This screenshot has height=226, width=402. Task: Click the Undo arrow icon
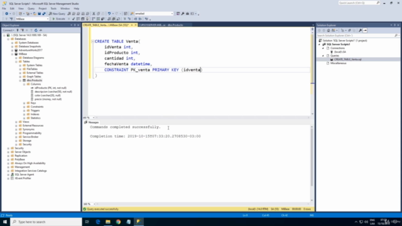(109, 14)
